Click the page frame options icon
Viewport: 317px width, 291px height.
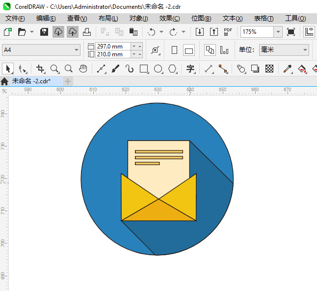coord(155,50)
